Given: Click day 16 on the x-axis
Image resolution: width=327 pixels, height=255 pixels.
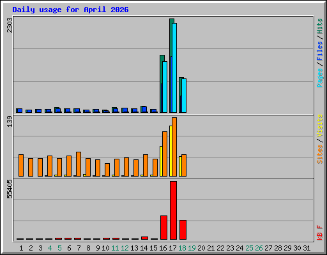Looking at the screenshot, I should click(163, 248).
